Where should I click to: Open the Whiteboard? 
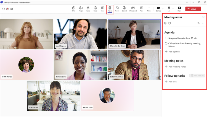click(133, 9)
